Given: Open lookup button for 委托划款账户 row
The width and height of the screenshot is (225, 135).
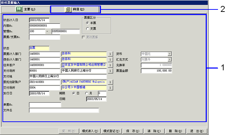Looking at the screenshot, I should click(x=110, y=82).
